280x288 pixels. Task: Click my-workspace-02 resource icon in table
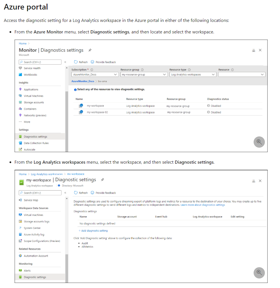(81, 112)
